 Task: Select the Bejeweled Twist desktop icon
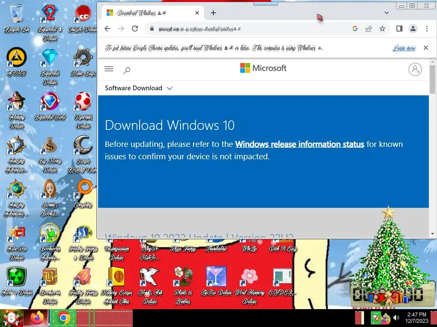pyautogui.click(x=50, y=106)
